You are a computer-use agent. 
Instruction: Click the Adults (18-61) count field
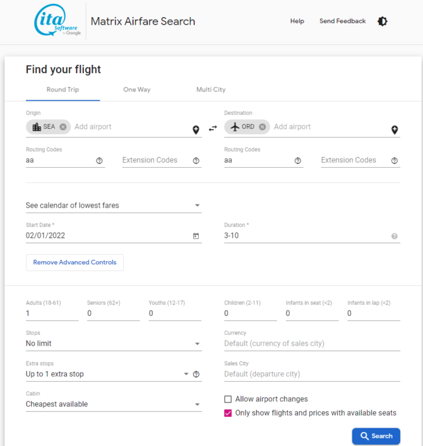(52, 314)
